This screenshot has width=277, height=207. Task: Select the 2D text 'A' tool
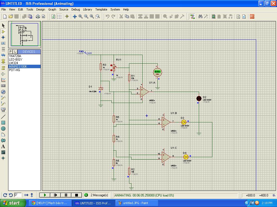click(x=3, y=146)
